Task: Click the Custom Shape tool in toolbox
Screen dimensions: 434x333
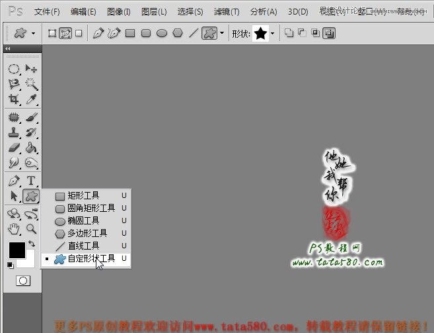Action: pyautogui.click(x=31, y=196)
